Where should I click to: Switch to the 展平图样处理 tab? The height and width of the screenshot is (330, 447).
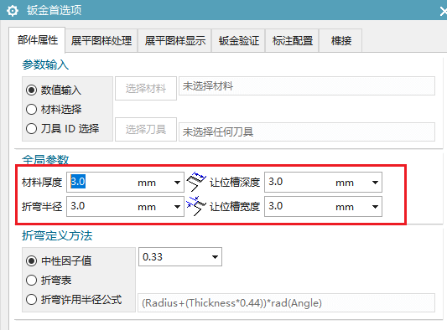pyautogui.click(x=101, y=41)
